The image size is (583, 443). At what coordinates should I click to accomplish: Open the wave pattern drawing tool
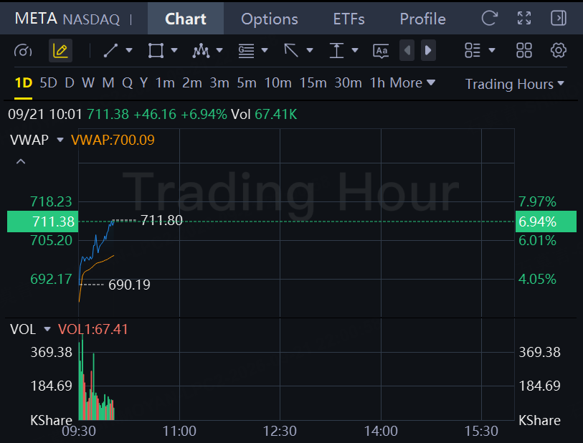click(x=201, y=51)
